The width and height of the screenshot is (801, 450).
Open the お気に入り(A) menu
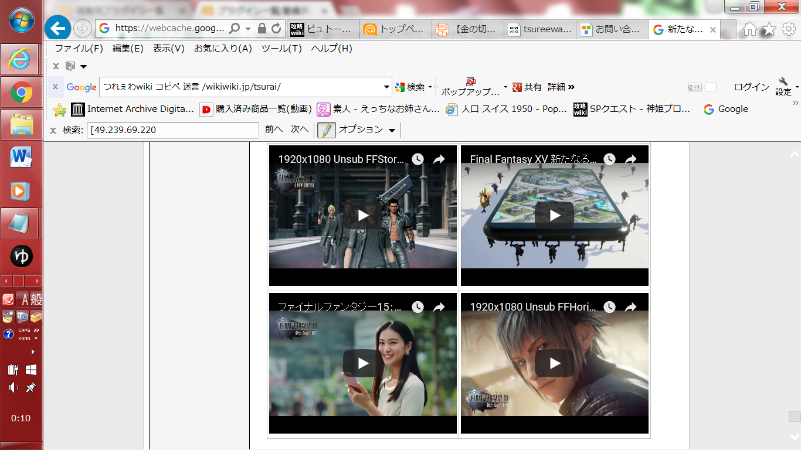(x=223, y=49)
